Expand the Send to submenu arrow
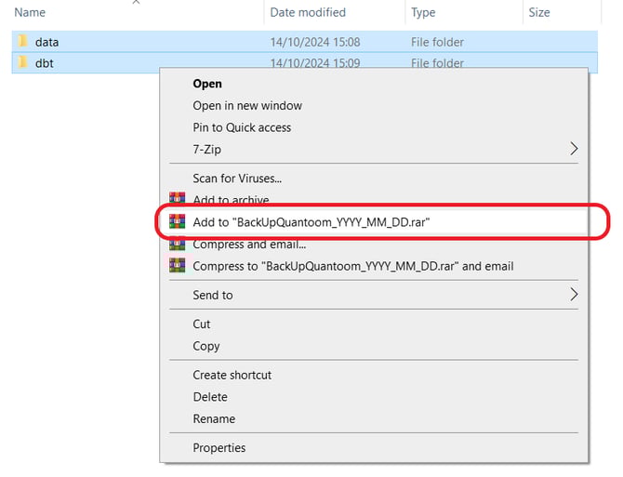The width and height of the screenshot is (623, 477). 573,295
